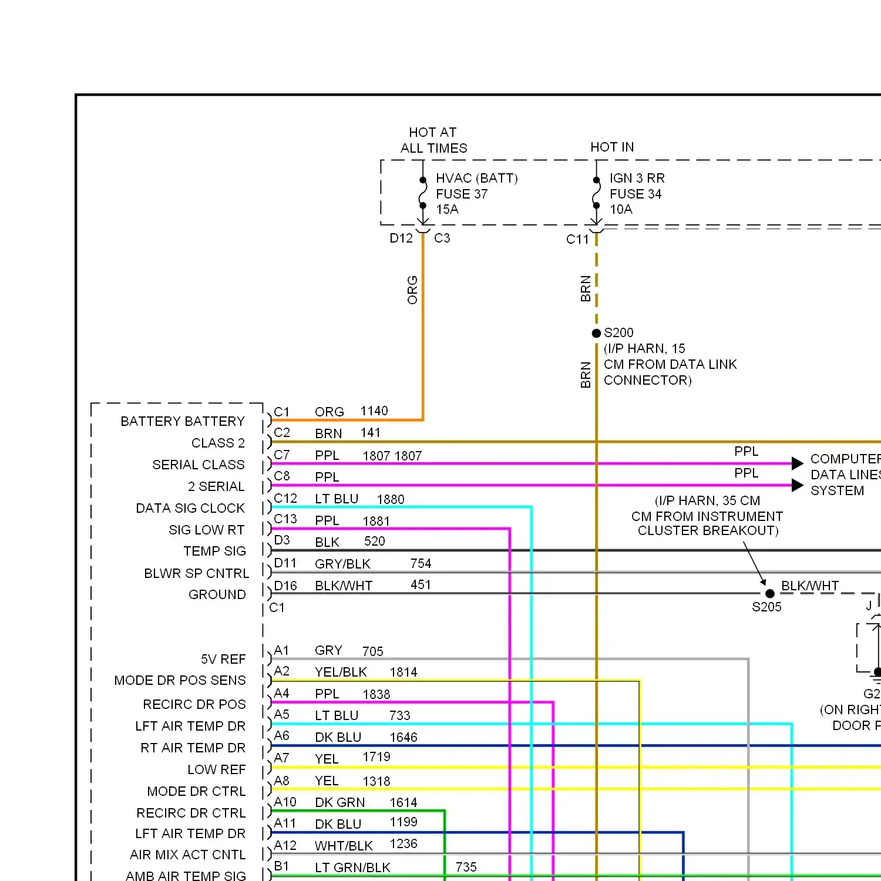Click the AMB AIR TEMP SIG label
The width and height of the screenshot is (881, 881).
[x=186, y=876]
